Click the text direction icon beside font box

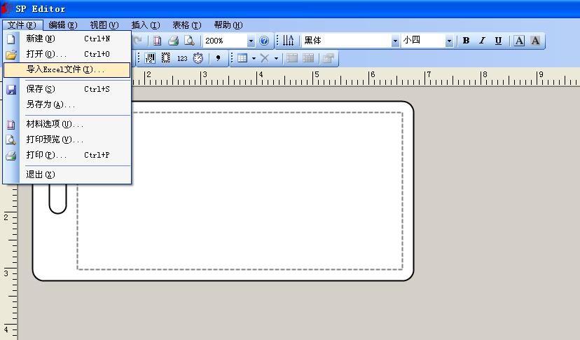(x=289, y=41)
